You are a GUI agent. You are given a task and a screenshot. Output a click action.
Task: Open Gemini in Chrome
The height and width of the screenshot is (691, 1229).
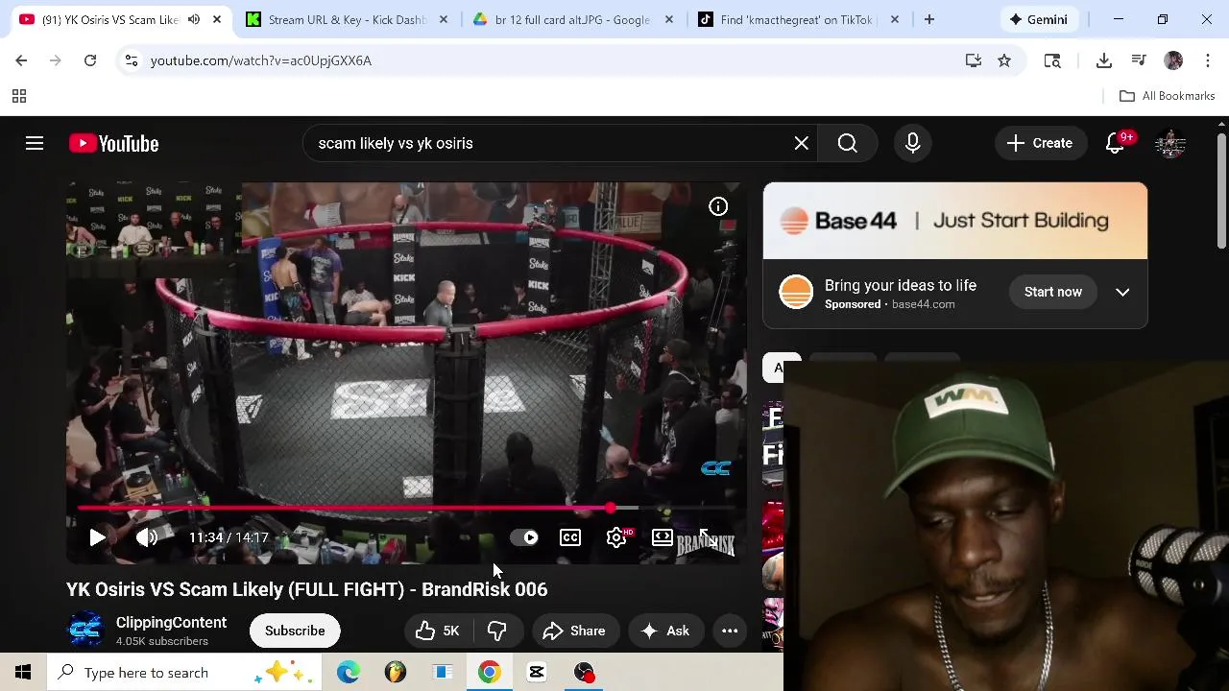coord(1038,19)
